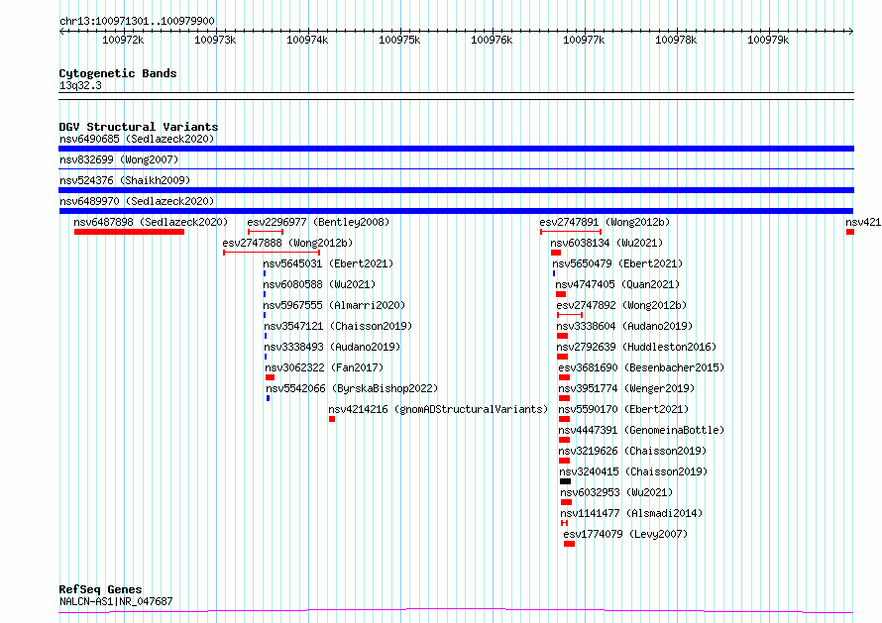Click nsv3338493 (Audano2019) label
Viewport: 882px width, 623px height.
click(x=332, y=347)
